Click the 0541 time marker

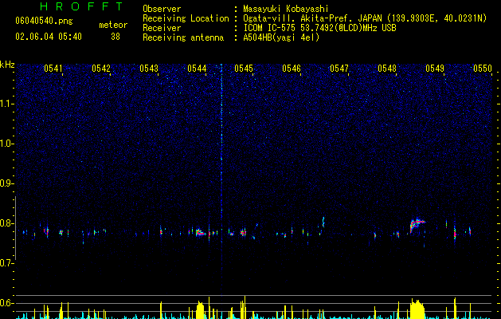tap(53, 69)
